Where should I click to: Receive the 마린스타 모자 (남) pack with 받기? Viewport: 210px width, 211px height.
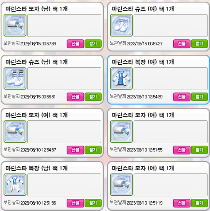coord(93,43)
